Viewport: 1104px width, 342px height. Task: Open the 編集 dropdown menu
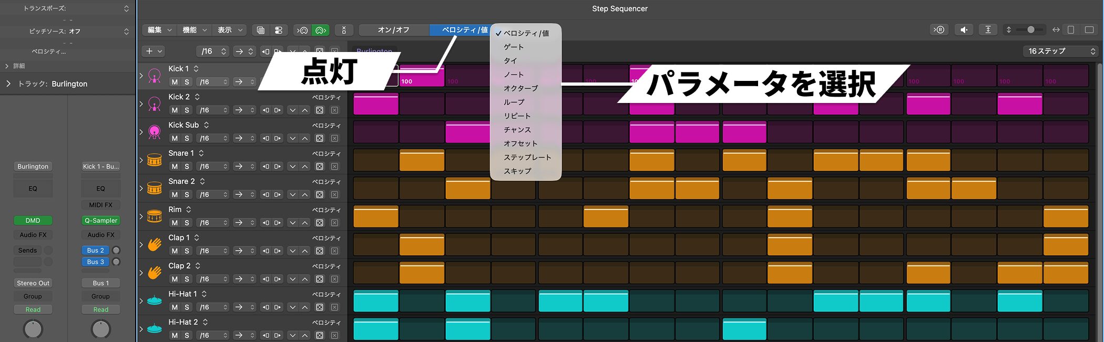tap(159, 30)
